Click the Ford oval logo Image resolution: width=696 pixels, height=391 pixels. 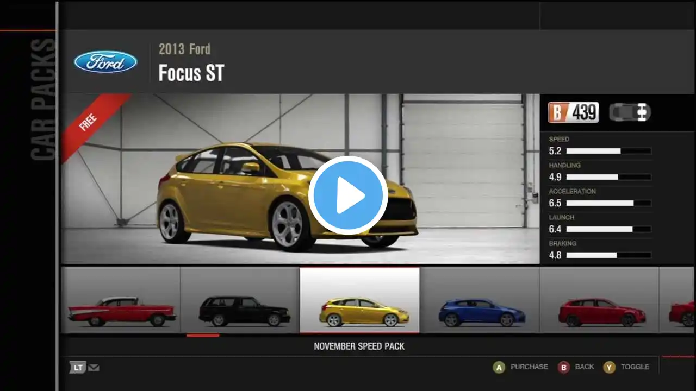click(x=105, y=61)
